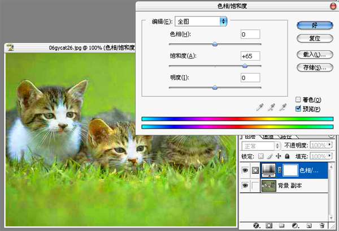This screenshot has width=339, height=231.
Task: Click the 存储 save button
Action: point(315,67)
